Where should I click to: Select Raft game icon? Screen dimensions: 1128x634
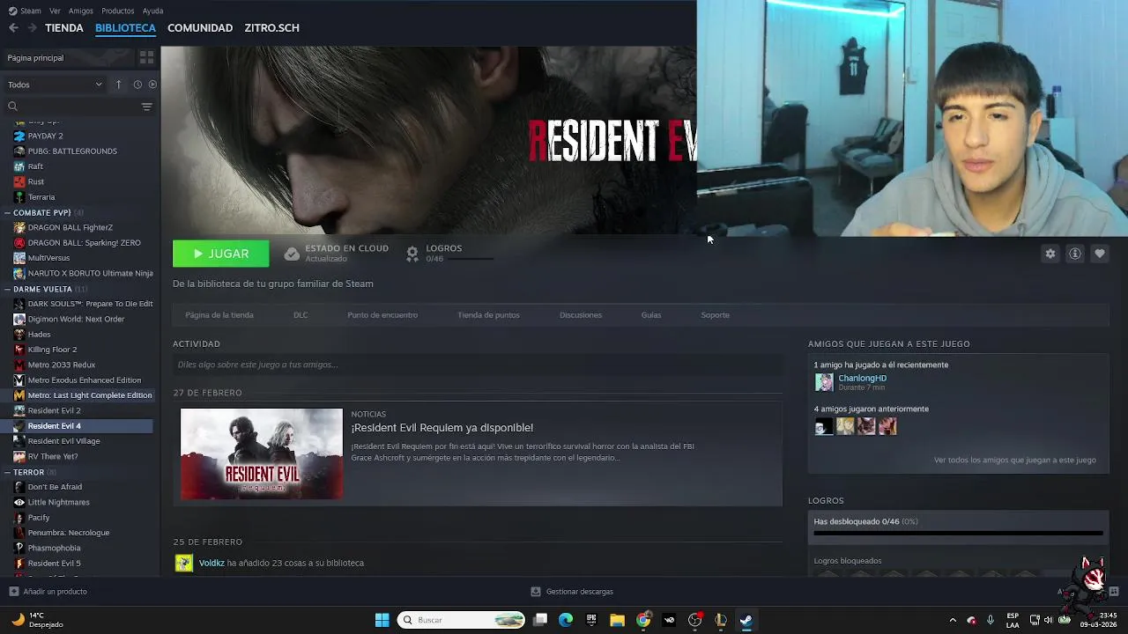tap(19, 166)
